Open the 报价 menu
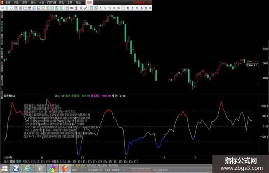This screenshot has height=173, width=269. coord(33,3)
